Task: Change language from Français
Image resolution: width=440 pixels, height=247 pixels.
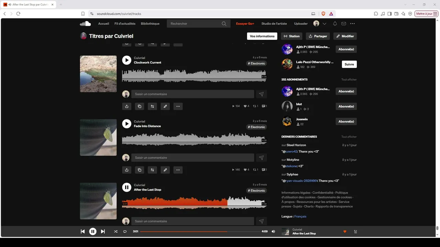Action: pyautogui.click(x=300, y=216)
